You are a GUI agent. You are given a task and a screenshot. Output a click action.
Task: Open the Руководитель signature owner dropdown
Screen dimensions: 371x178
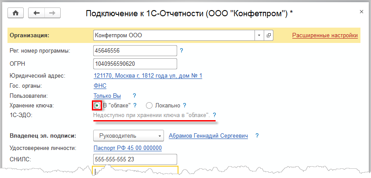click(x=128, y=136)
